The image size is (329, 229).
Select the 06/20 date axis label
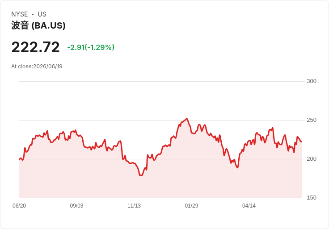(x=19, y=205)
